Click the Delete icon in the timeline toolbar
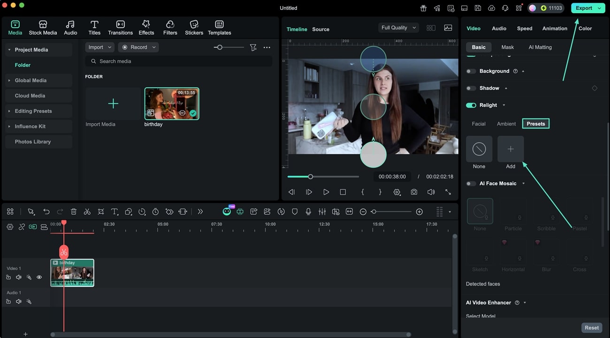The height and width of the screenshot is (338, 610). [x=74, y=211]
